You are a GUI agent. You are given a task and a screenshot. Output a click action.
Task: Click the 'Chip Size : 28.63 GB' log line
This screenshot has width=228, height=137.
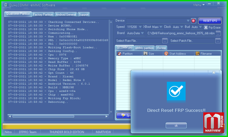click(46, 69)
